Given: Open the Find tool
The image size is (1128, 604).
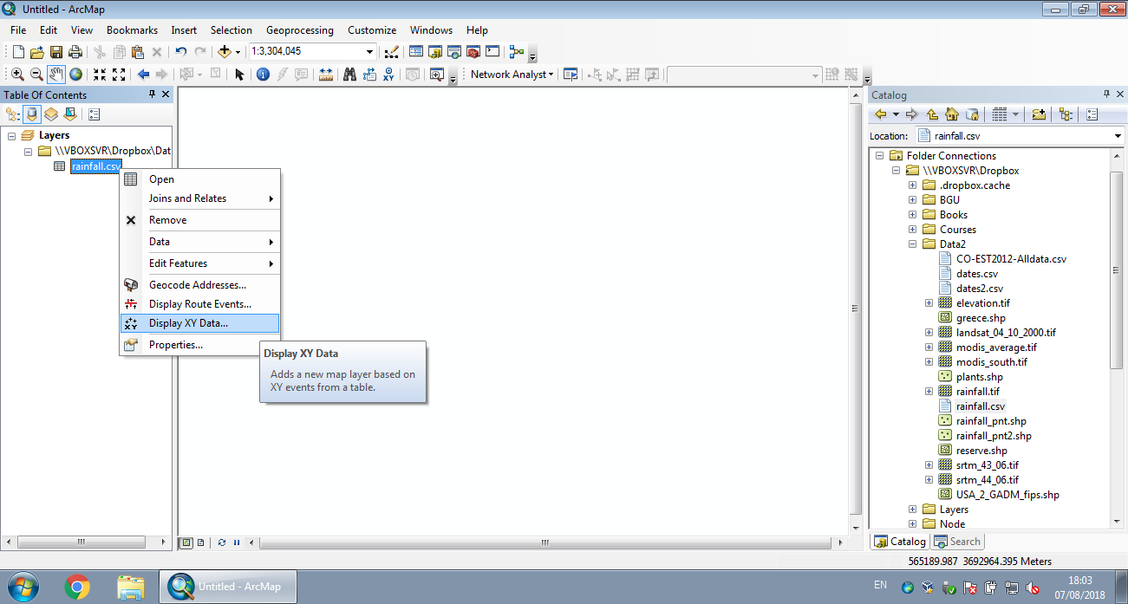Looking at the screenshot, I should click(x=349, y=74).
